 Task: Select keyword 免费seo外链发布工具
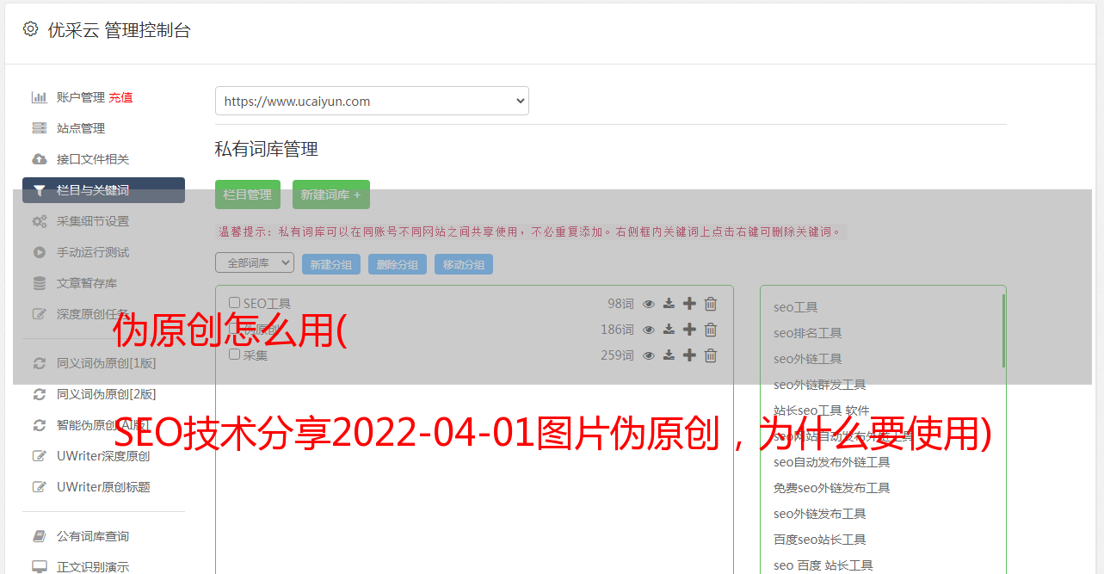pos(832,488)
